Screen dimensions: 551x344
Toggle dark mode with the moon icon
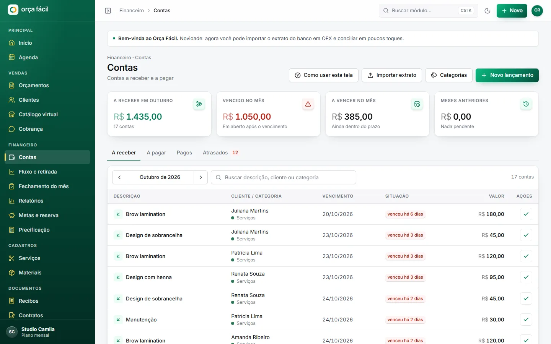tap(487, 11)
